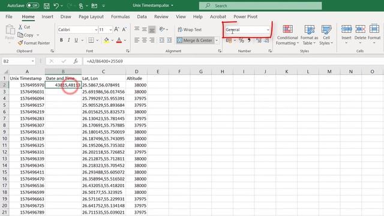The height and width of the screenshot is (216, 384).
Task: Toggle Underline formatting
Action: click(76, 40)
